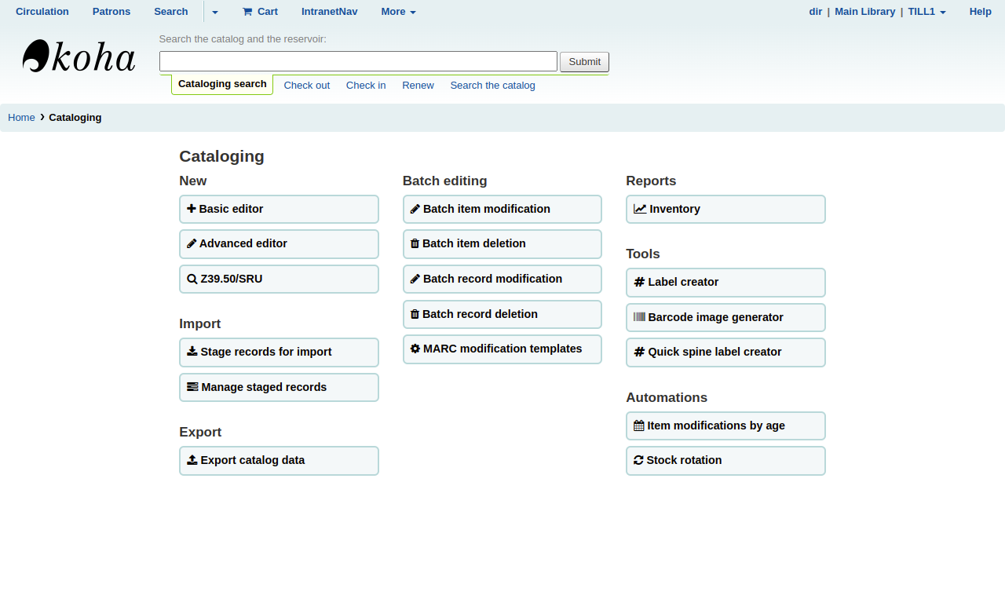Open the Circulation menu item
1005x610 pixels.
tap(42, 12)
